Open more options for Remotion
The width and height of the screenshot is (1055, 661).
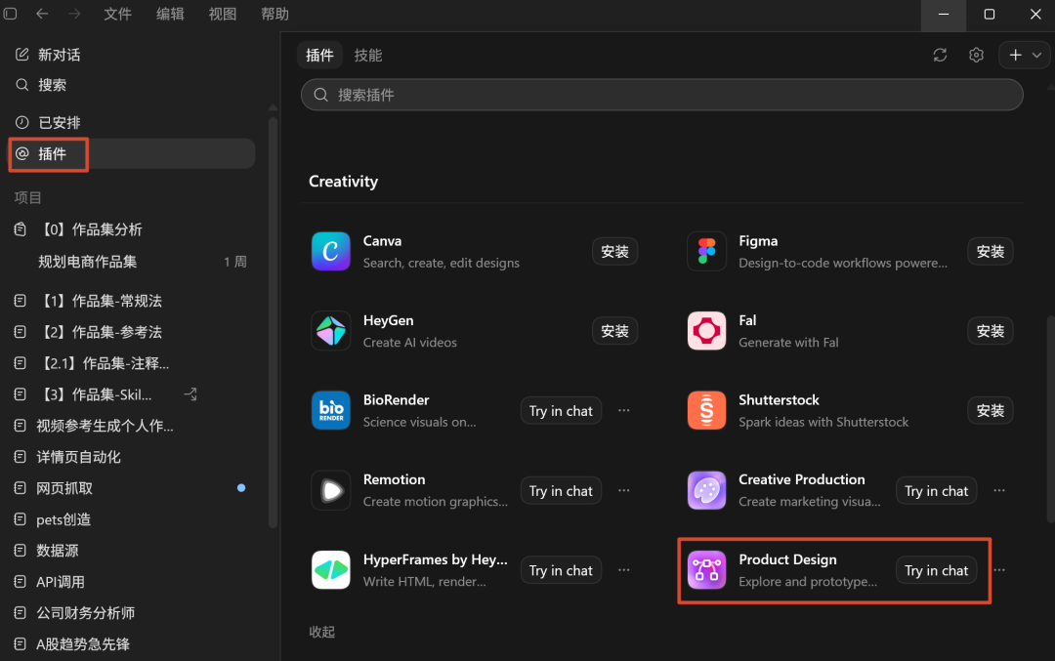pos(623,490)
